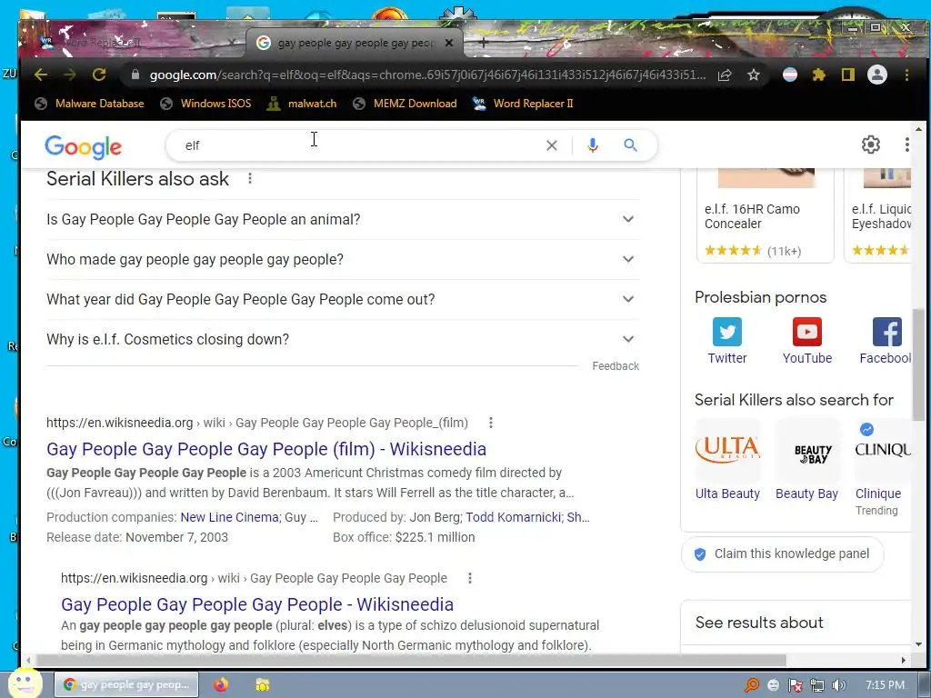Reload the page with the refresh icon

[99, 75]
